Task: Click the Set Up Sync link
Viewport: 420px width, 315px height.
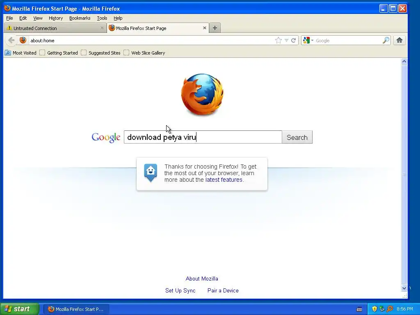Action: 180,291
